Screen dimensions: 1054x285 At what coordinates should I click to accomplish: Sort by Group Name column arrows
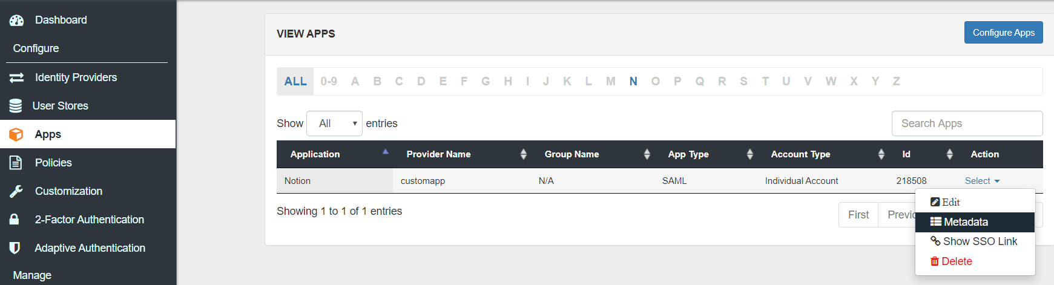647,154
